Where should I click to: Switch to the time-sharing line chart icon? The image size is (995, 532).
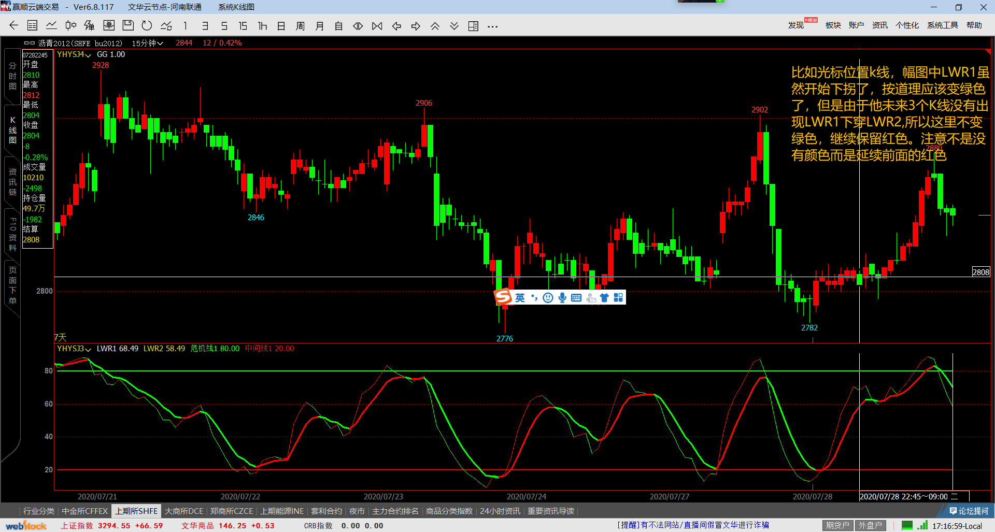click(51, 25)
